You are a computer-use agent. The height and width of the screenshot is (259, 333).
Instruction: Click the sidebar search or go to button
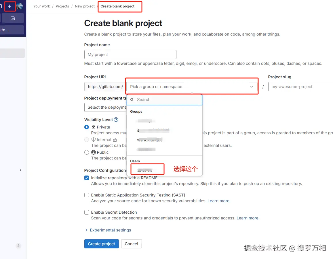(x=12, y=30)
